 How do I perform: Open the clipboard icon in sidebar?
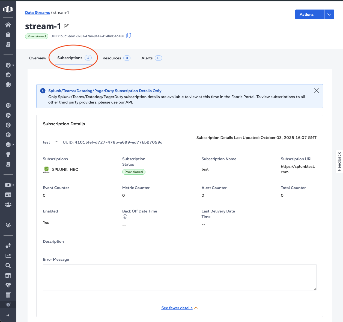tap(8, 35)
